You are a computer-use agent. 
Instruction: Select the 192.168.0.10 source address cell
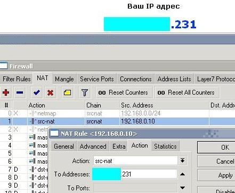coord(164,121)
